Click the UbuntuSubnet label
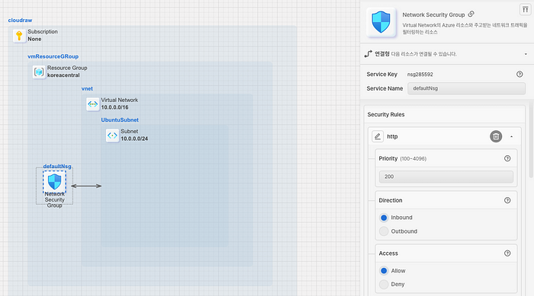534x296 pixels. click(x=120, y=120)
